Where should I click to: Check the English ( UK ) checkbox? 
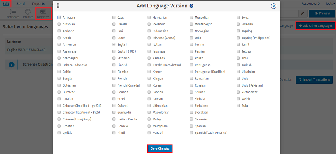(x=114, y=51)
